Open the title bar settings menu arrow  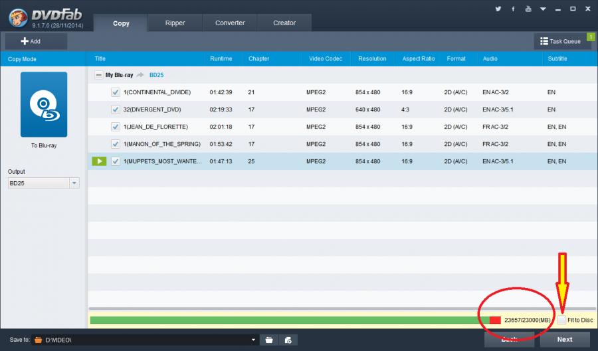(543, 9)
